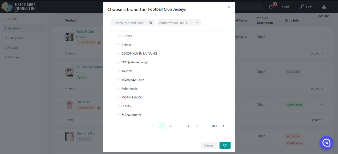The image size is (338, 154).
Task: Open the Authorization Status dropdown
Action: click(179, 23)
